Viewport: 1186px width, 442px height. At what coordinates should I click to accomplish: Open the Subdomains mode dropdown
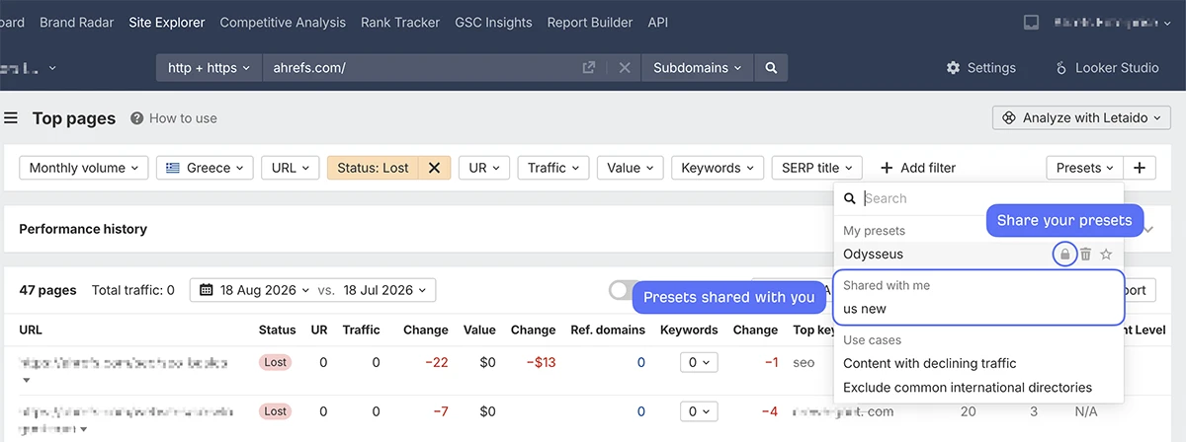[x=698, y=68]
